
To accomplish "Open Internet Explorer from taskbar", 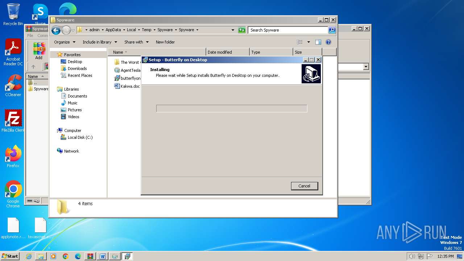I will (x=29, y=256).
